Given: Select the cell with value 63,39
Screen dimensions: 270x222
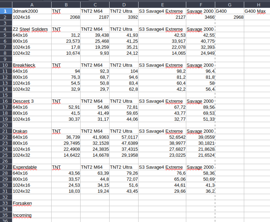Looking at the screenshot, I should pyautogui.click(x=95, y=173).
